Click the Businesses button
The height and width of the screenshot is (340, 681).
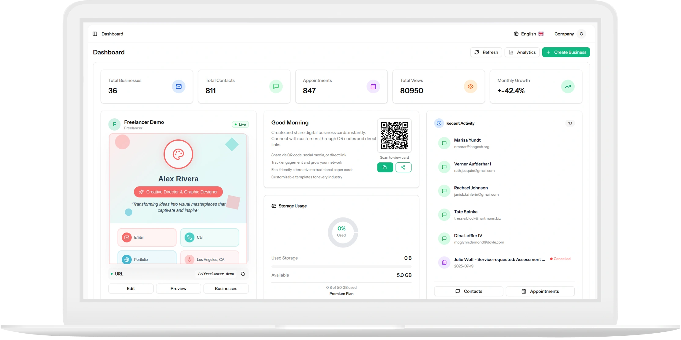[226, 289]
